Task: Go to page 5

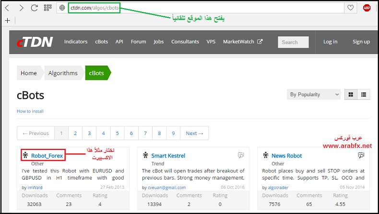Action: (x=117, y=133)
